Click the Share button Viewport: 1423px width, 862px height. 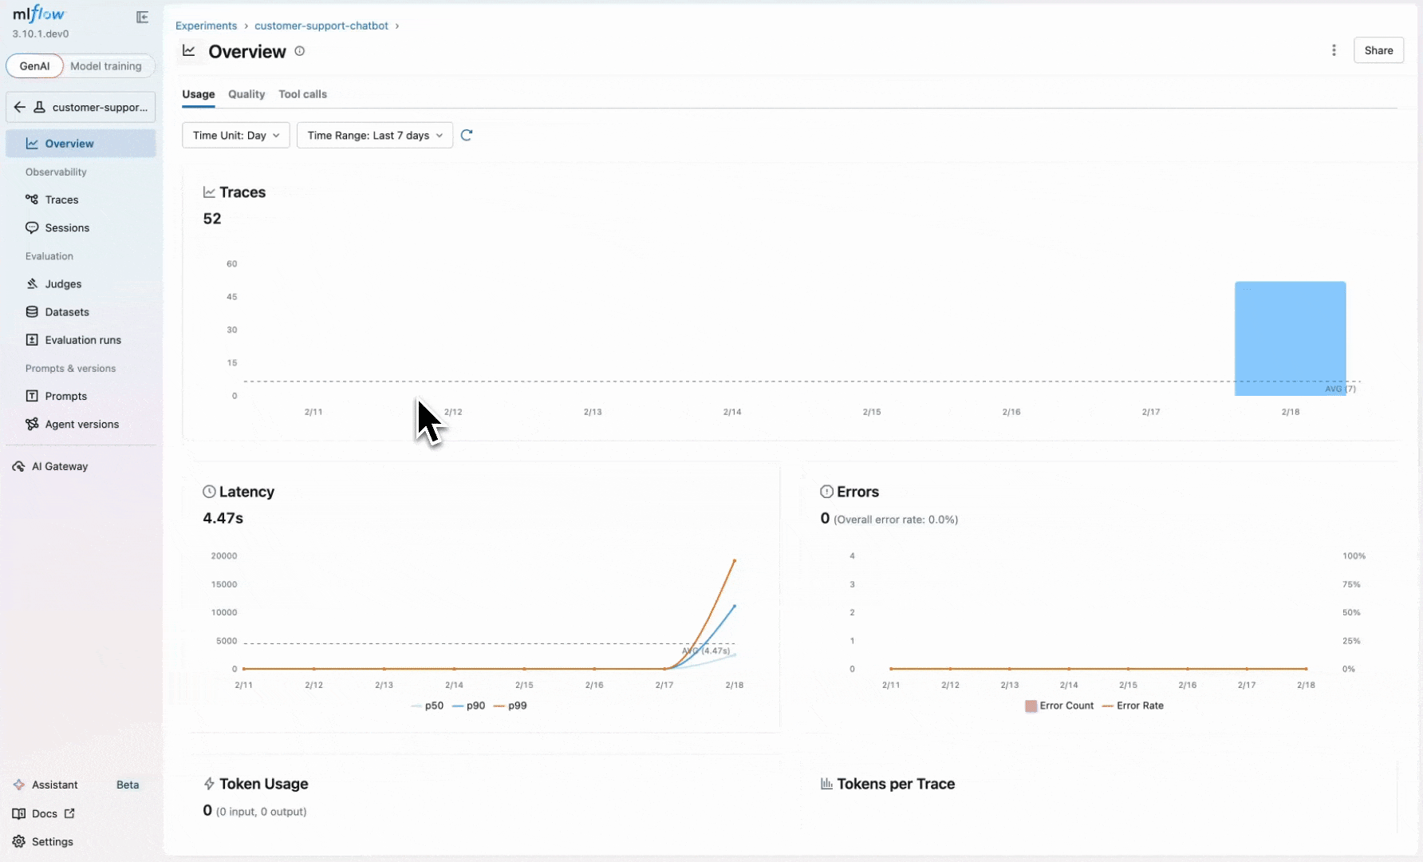(1378, 50)
